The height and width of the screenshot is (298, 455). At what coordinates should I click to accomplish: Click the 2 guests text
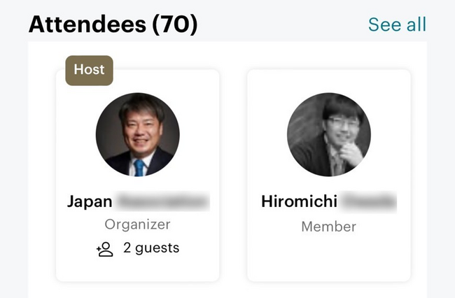(150, 248)
